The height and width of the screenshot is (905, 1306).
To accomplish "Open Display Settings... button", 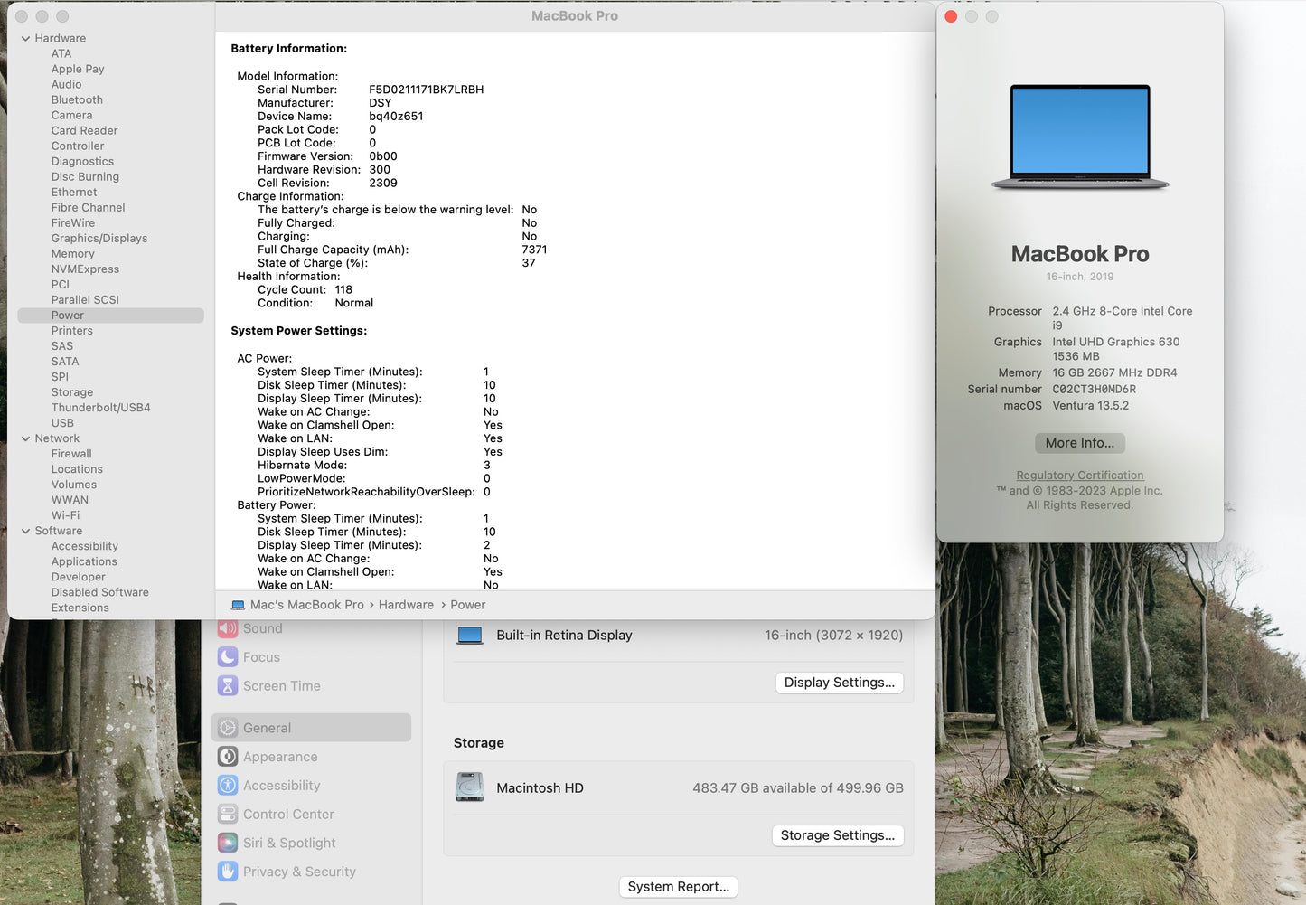I will [839, 683].
